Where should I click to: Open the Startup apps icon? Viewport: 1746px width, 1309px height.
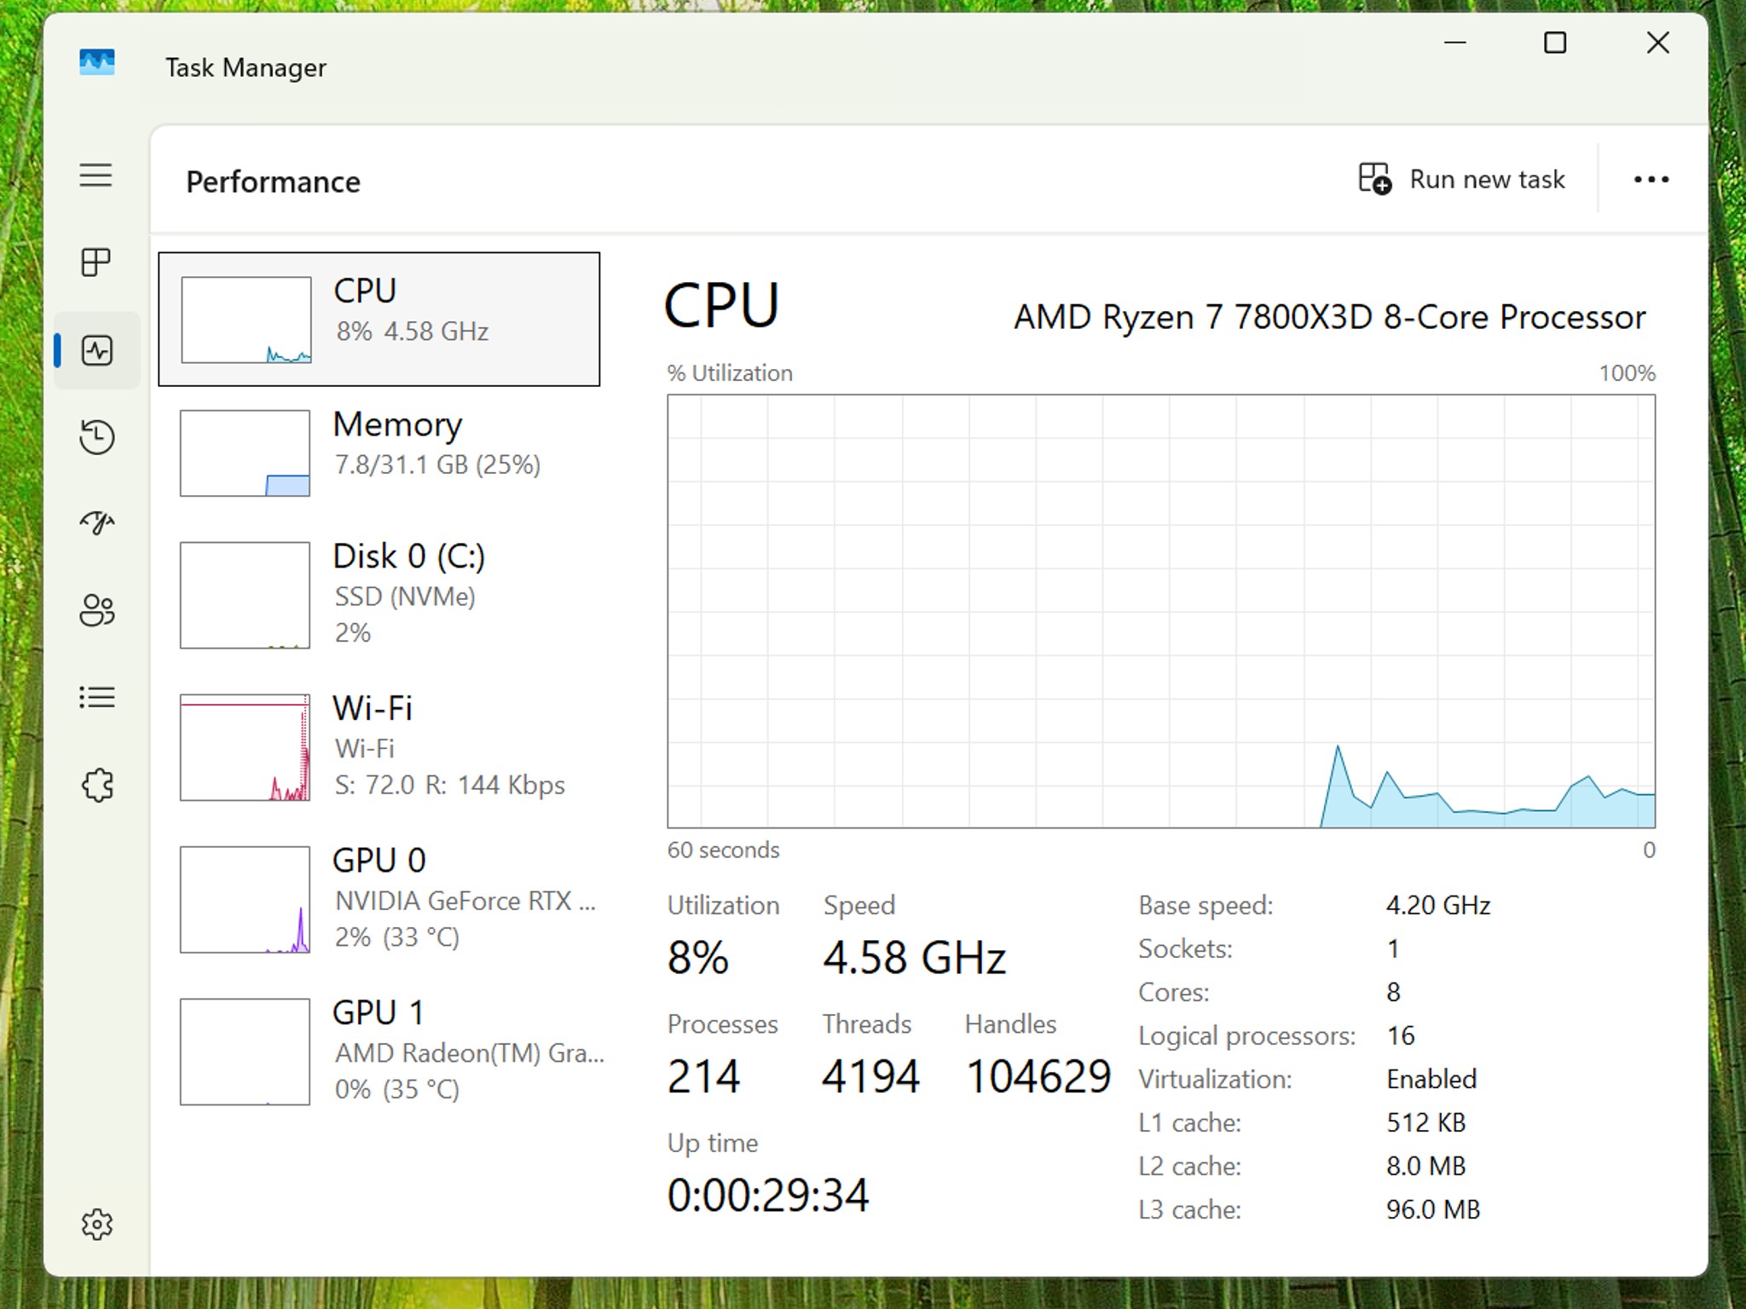(96, 523)
